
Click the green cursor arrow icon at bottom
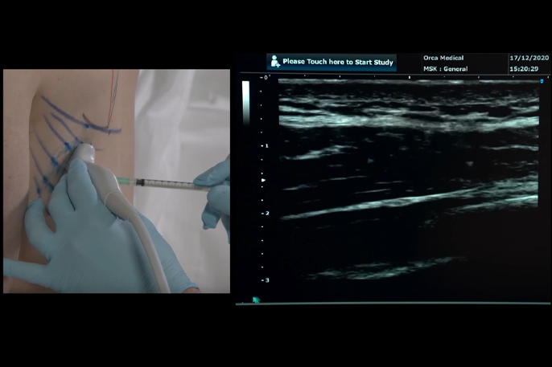256,300
